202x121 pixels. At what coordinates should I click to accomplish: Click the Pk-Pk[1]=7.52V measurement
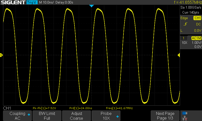44,108
